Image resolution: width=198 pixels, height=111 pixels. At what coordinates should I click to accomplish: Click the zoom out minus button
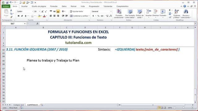[174, 108]
